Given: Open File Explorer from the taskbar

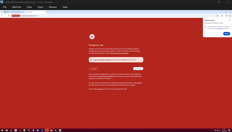Looking at the screenshot, I should coord(7,130).
